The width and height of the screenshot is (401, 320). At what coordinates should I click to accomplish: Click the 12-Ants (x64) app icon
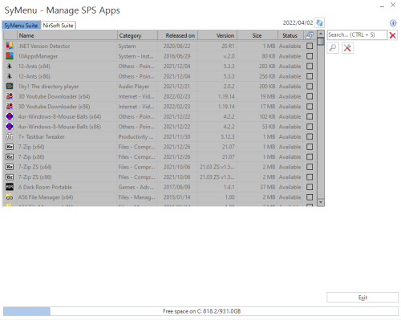(x=10, y=66)
